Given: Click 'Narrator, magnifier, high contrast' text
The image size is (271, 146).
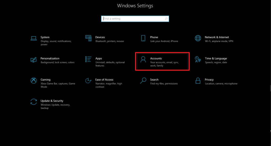Looking at the screenshot, I should pyautogui.click(x=109, y=85).
